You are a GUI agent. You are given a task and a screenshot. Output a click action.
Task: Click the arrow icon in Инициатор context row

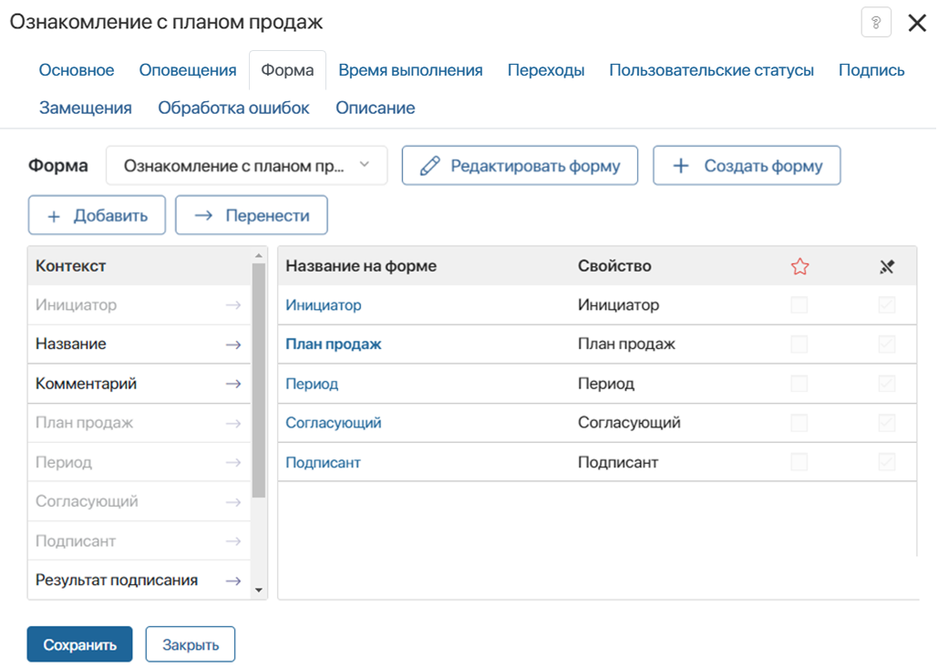click(x=233, y=305)
